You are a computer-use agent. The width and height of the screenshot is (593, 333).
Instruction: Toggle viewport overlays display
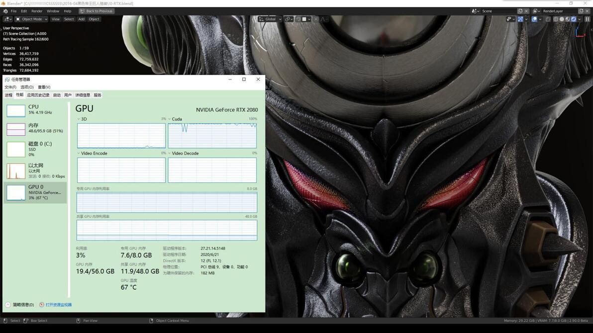[534, 19]
